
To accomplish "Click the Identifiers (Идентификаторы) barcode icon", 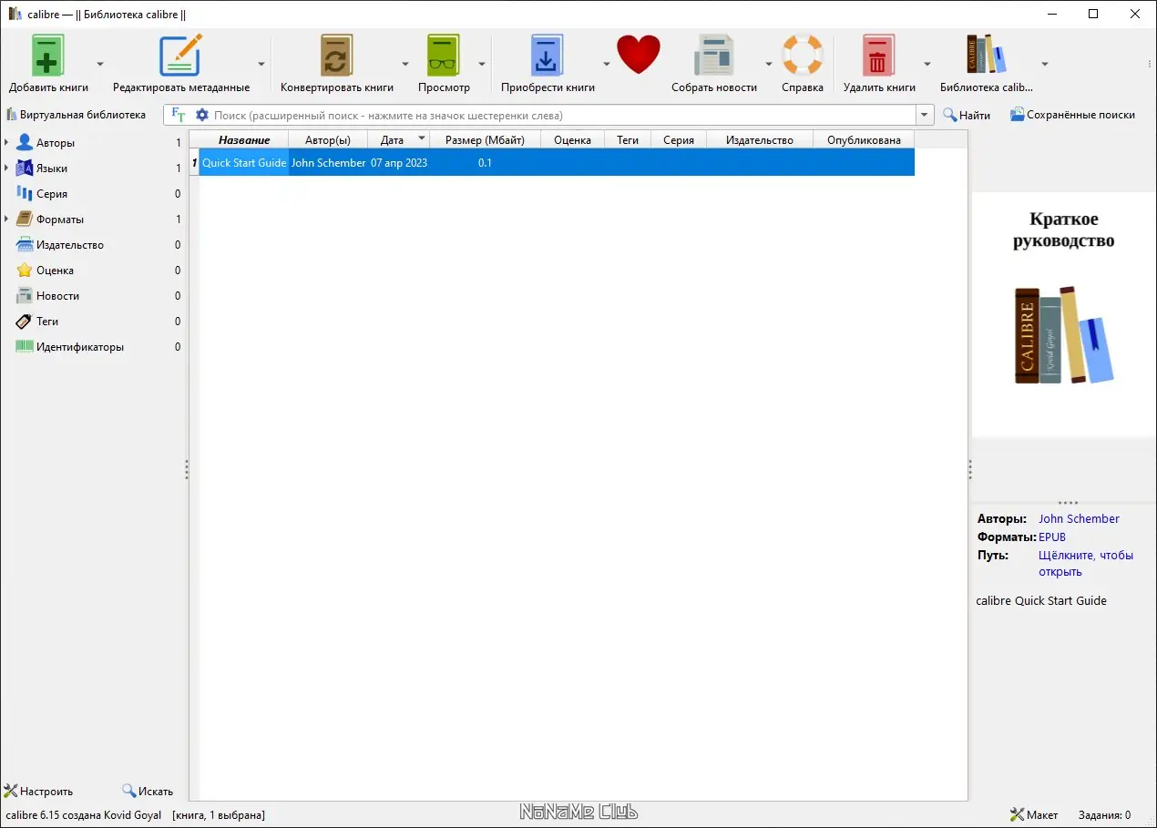I will tap(25, 347).
